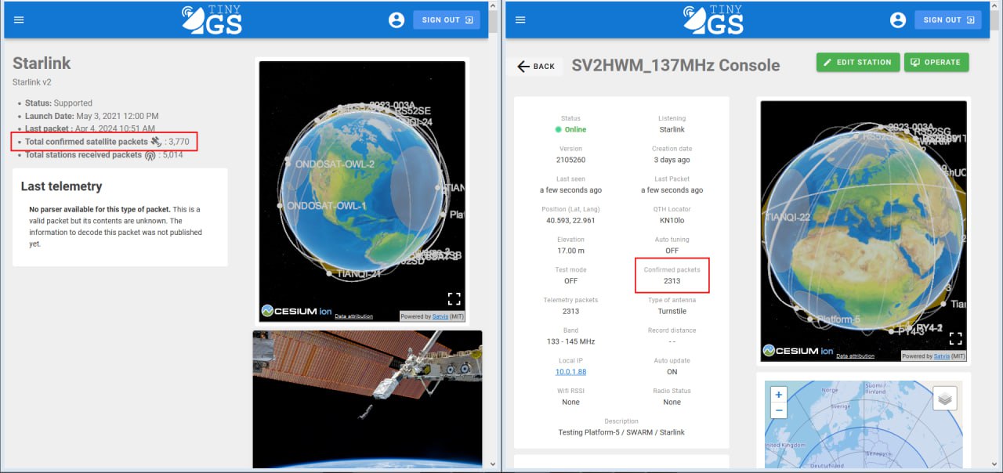Image resolution: width=1003 pixels, height=473 pixels.
Task: Zoom out on the station map
Action: click(778, 410)
